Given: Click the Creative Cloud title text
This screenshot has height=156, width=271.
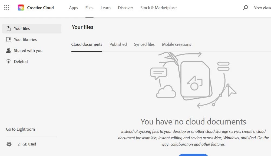Looking at the screenshot, I should click(x=41, y=8).
